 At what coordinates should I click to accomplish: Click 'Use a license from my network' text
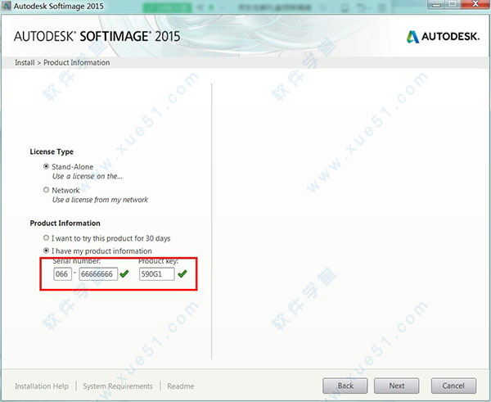[100, 200]
